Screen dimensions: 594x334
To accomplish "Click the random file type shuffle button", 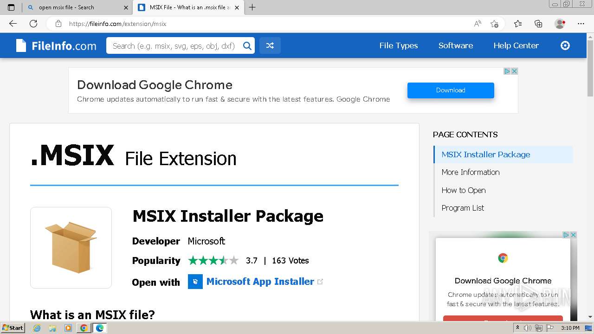I will (x=270, y=45).
